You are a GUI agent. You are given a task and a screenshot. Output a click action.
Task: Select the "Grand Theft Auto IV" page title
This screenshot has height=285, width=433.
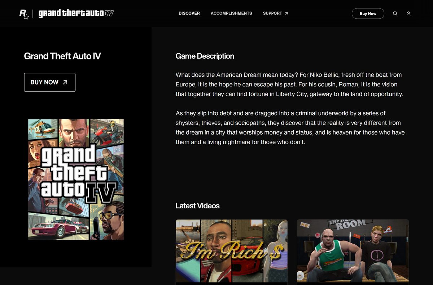(62, 56)
